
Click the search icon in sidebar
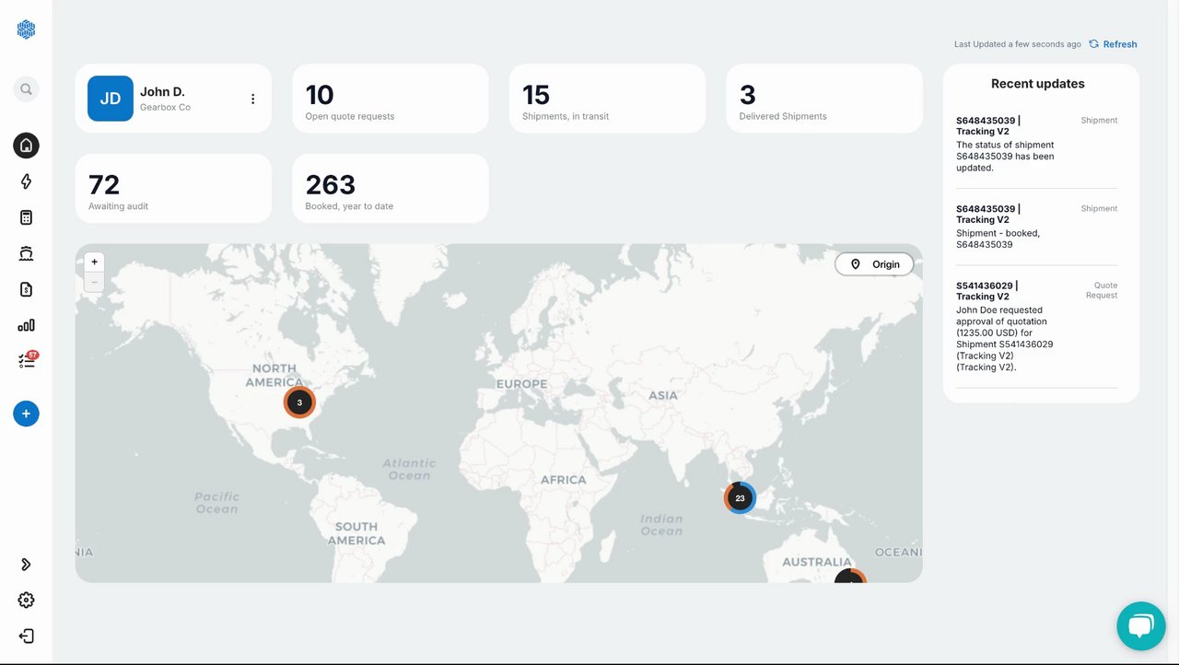(26, 89)
